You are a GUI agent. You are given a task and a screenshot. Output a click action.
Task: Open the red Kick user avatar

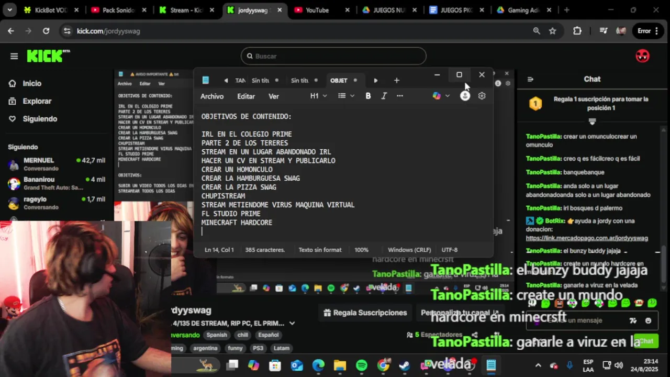(x=642, y=56)
